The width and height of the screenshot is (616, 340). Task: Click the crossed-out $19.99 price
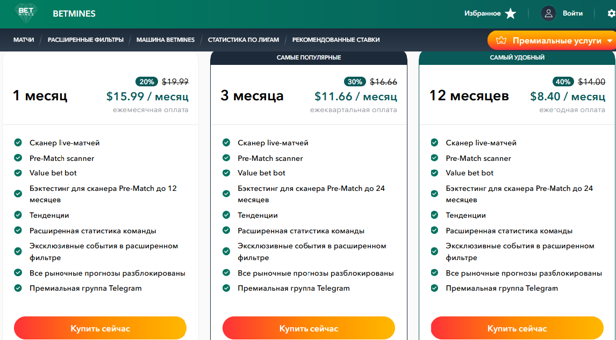[x=175, y=82]
